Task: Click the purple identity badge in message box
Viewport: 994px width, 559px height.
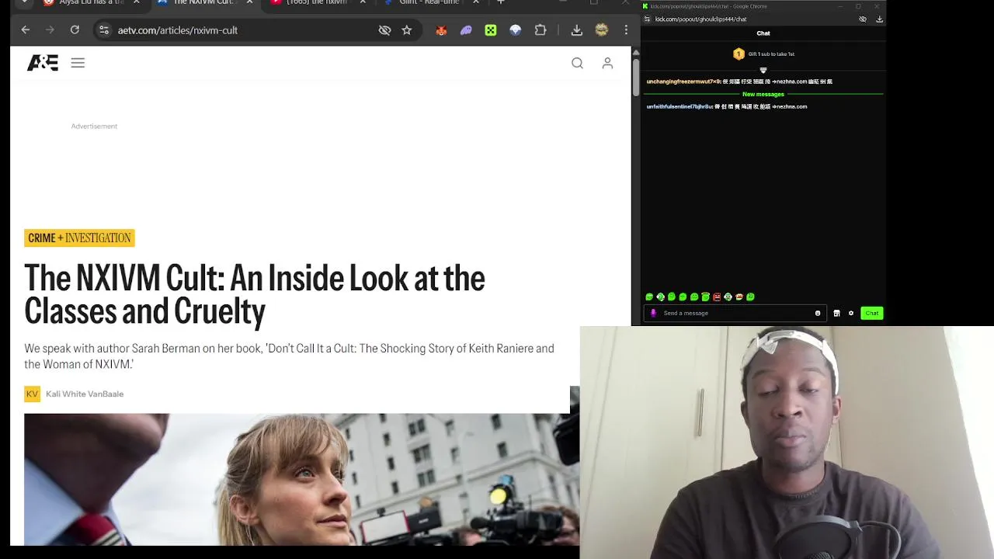Action: click(653, 313)
